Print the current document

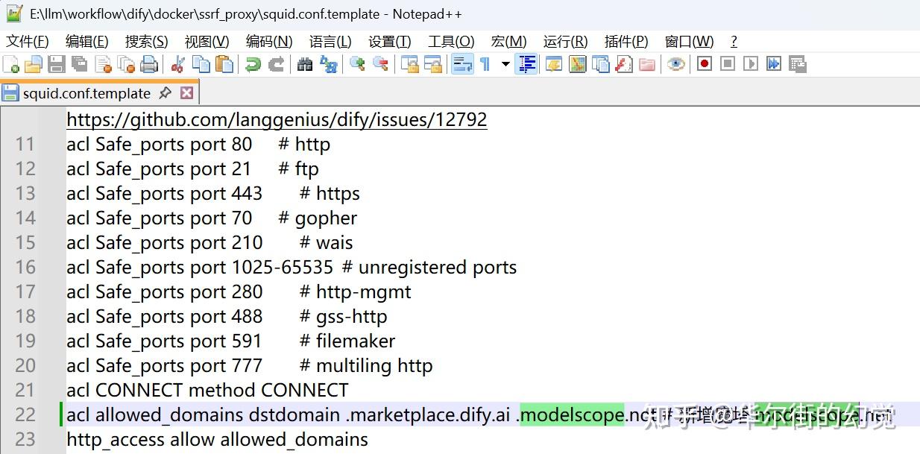148,64
